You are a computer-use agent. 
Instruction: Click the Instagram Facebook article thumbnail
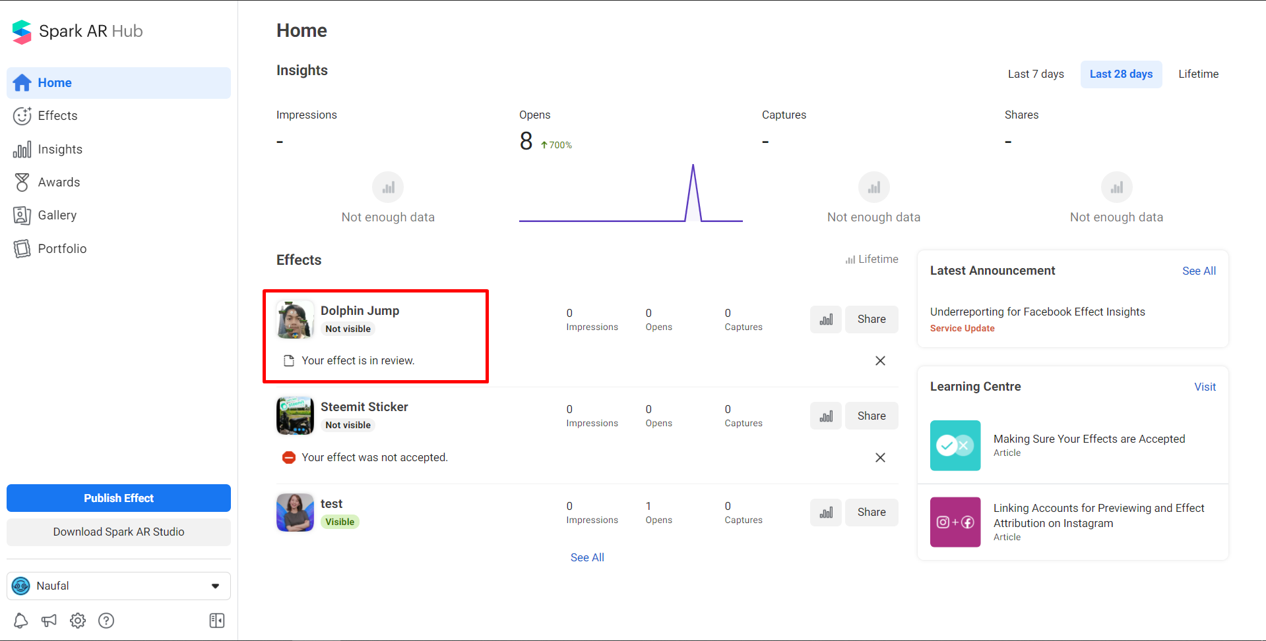point(955,522)
